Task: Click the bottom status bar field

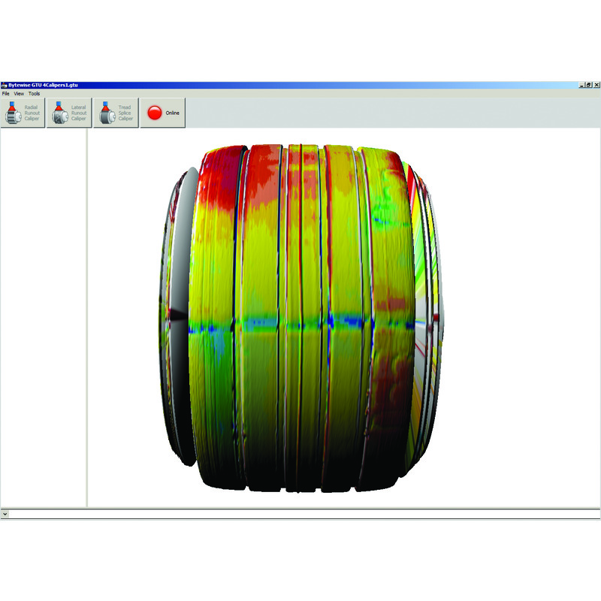Action: pos(300,515)
